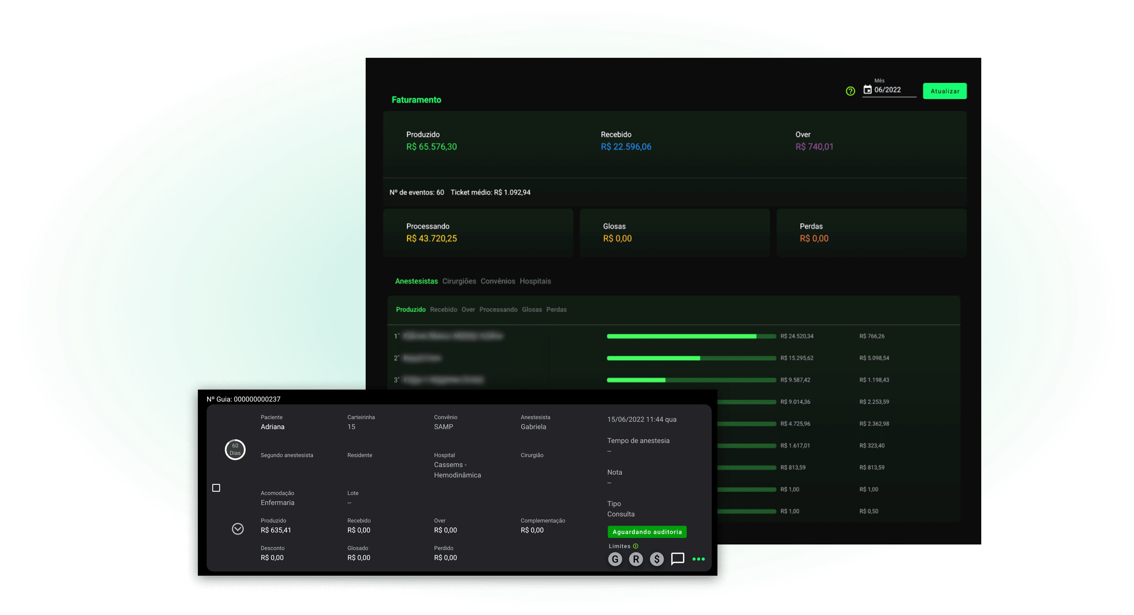Click the dollar sign limit icon
The height and width of the screenshot is (615, 1134).
coord(657,559)
